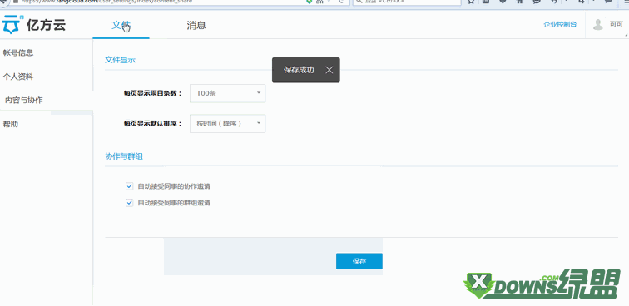Switch to the 文件 tab
The height and width of the screenshot is (306, 629).
coord(121,26)
